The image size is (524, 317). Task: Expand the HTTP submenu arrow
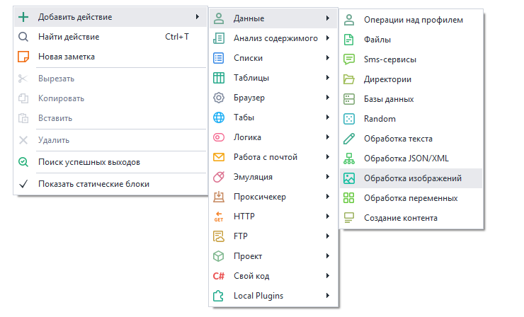pos(327,217)
